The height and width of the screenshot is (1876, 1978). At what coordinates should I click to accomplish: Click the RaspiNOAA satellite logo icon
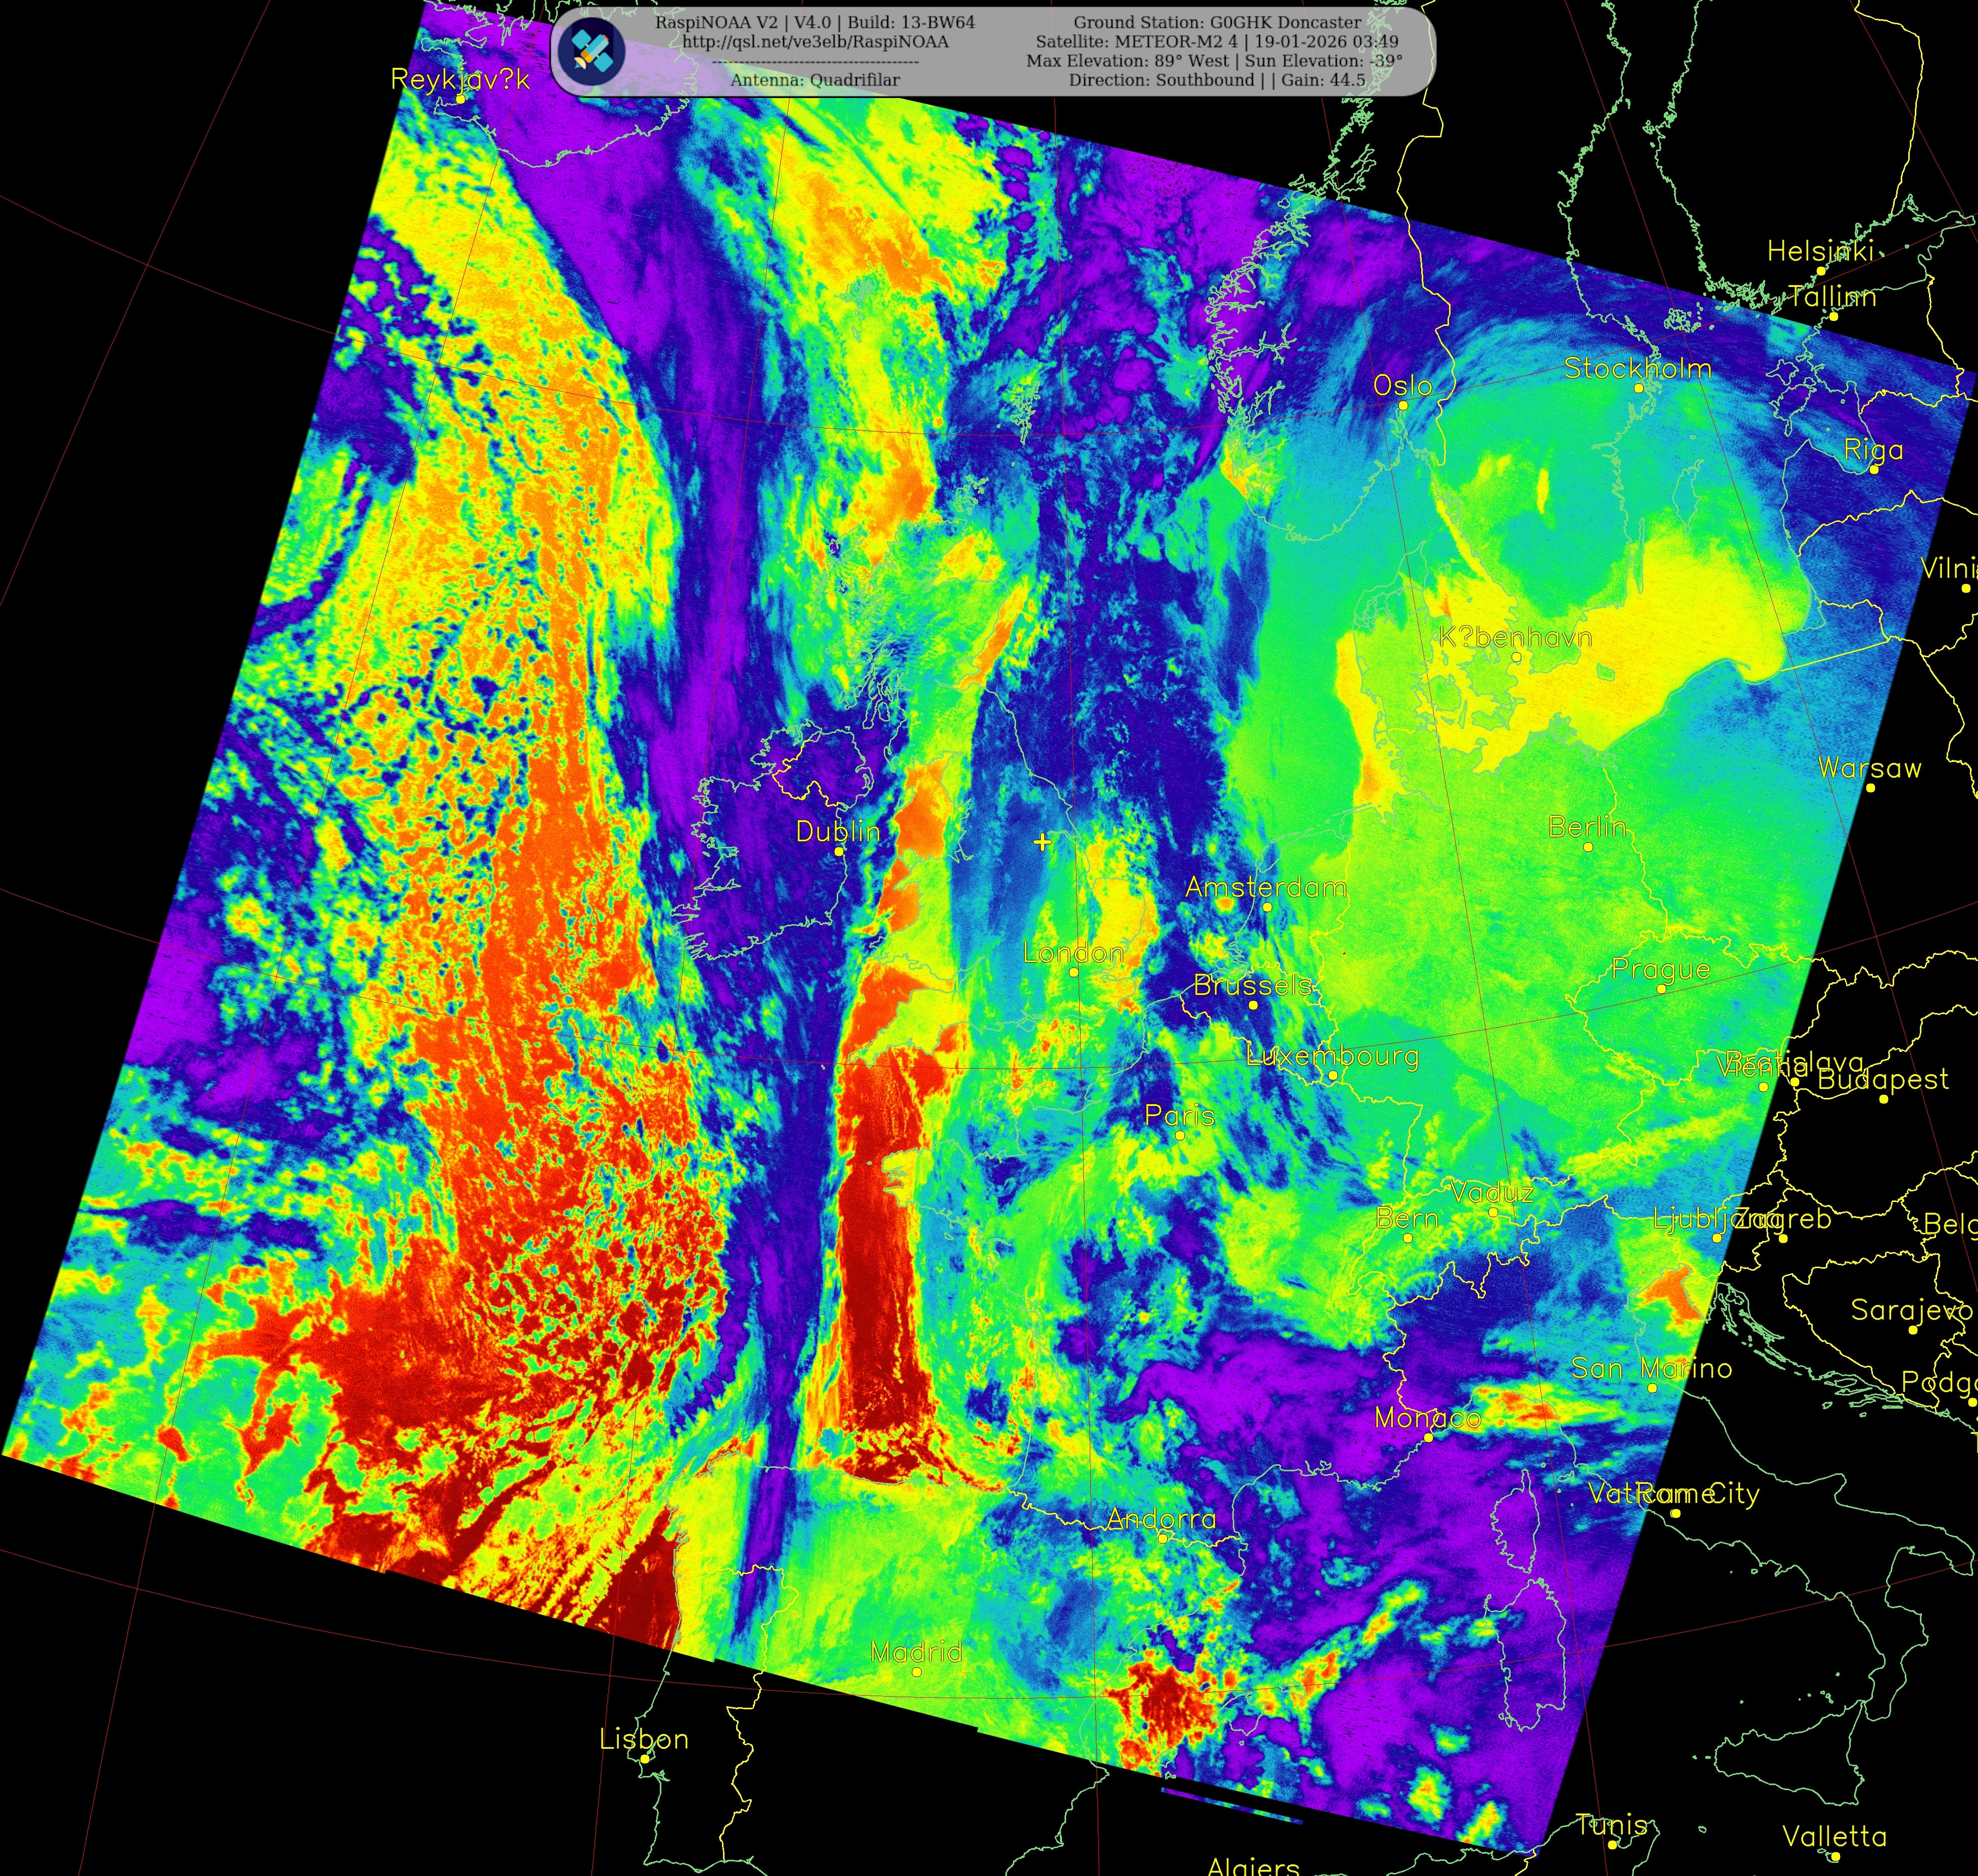click(591, 52)
